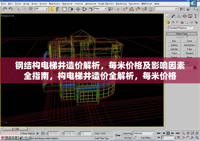
Task: Click Use Pivot Point Center icon
Action: point(110,9)
